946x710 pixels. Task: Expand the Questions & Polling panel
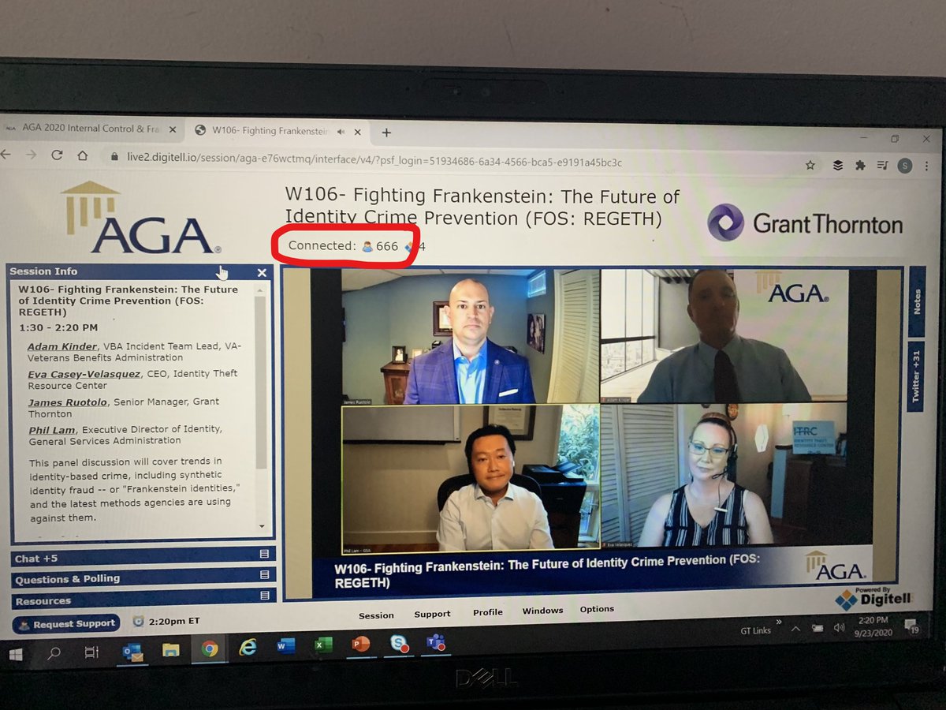coord(143,578)
